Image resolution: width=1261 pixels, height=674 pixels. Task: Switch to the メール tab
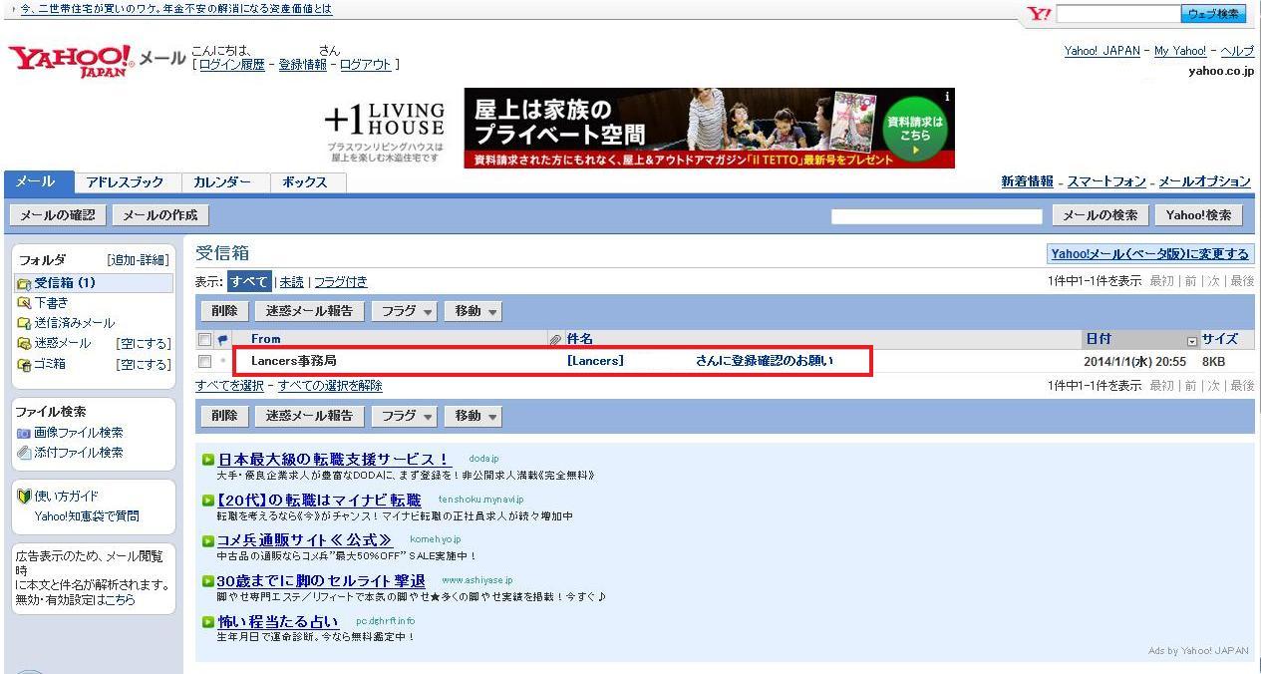point(38,182)
